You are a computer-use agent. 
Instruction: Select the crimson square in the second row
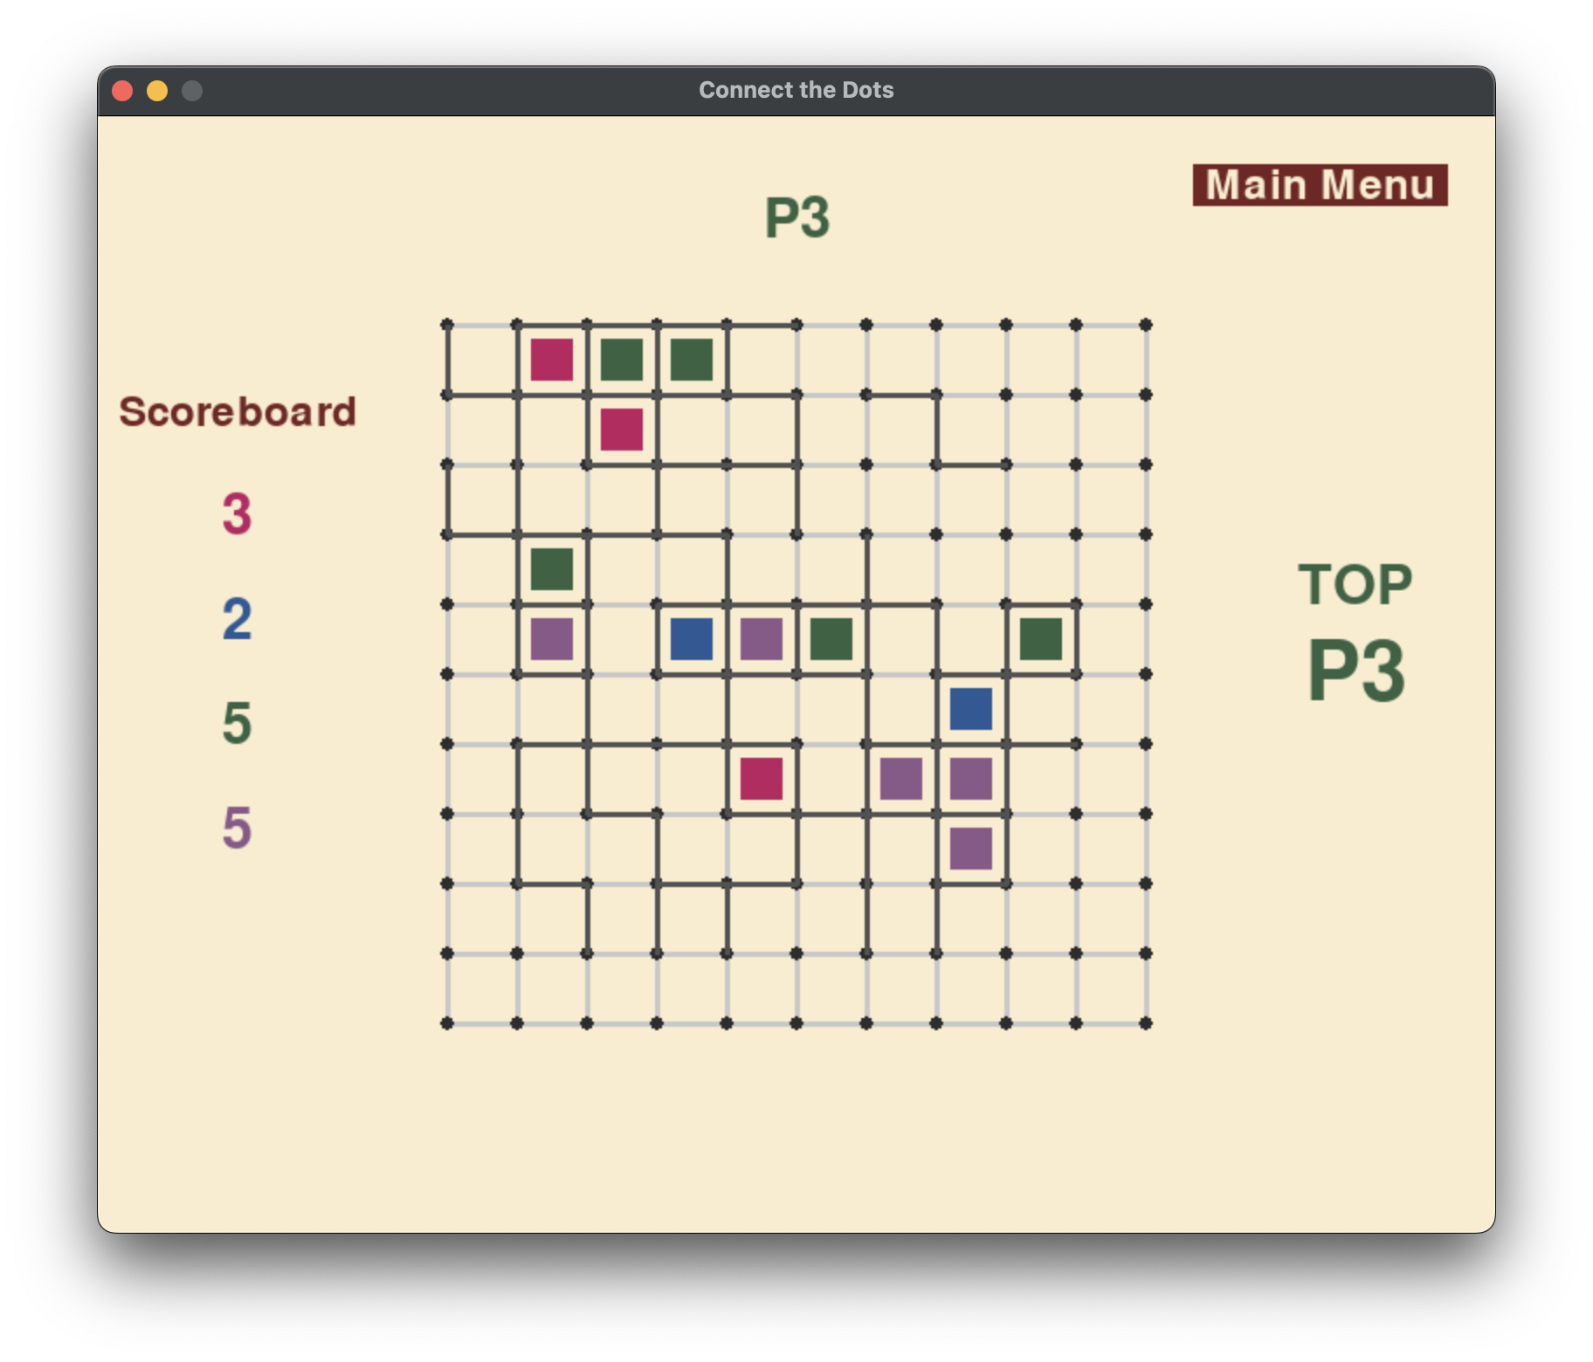[621, 427]
